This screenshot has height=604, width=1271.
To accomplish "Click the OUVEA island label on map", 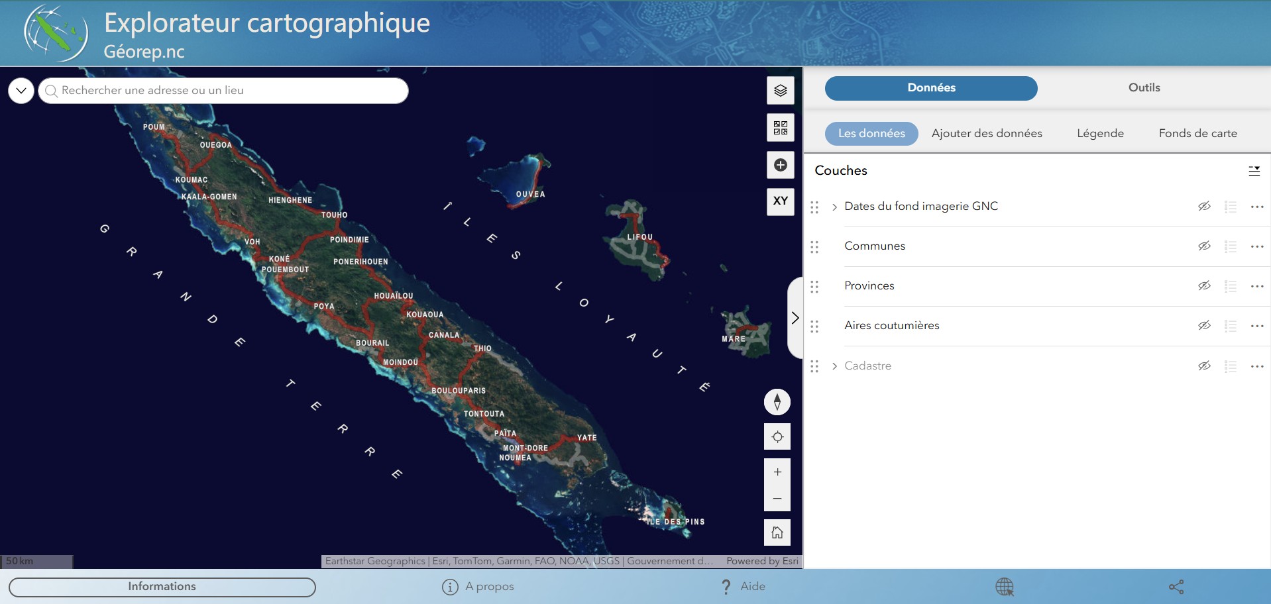I will pyautogui.click(x=530, y=194).
